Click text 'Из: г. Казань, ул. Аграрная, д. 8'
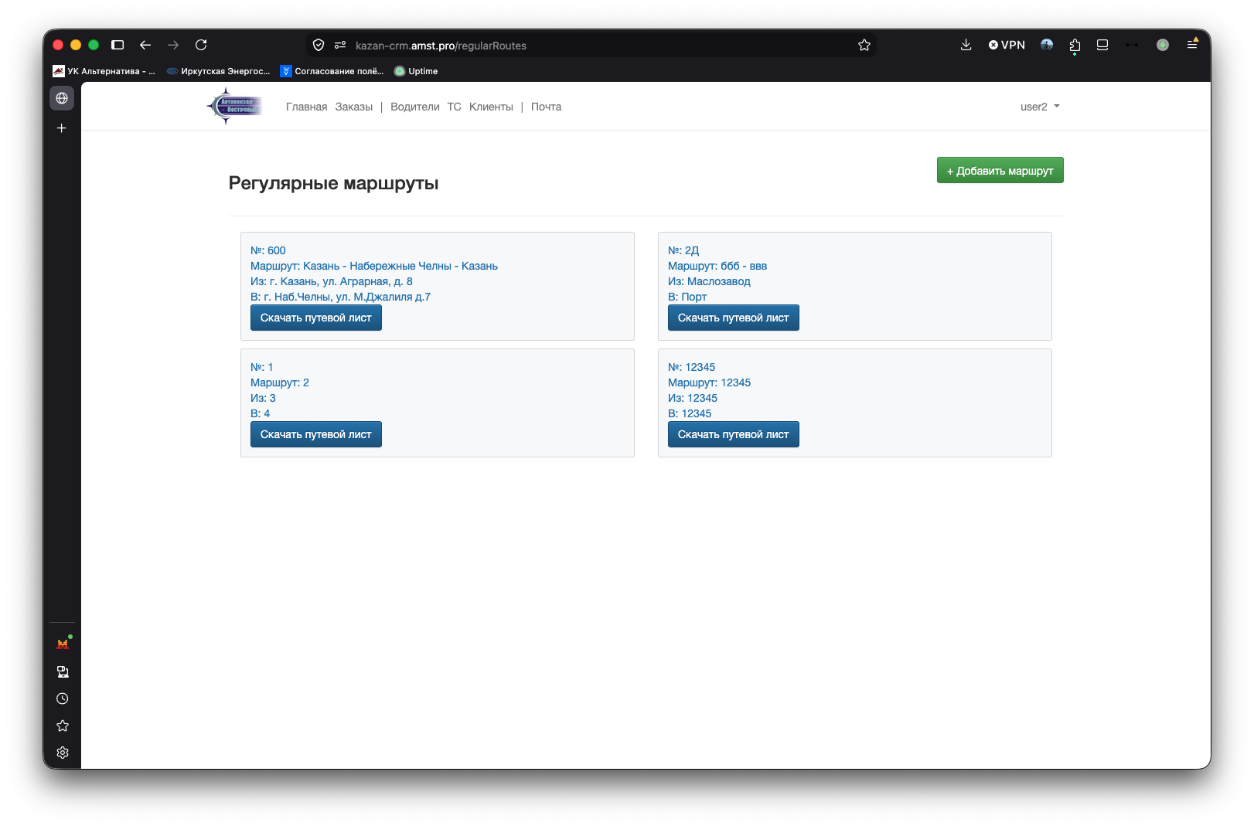Image resolution: width=1254 pixels, height=826 pixels. pyautogui.click(x=331, y=281)
